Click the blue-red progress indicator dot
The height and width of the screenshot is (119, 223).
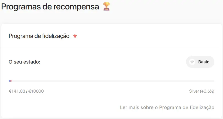pyautogui.click(x=10, y=81)
